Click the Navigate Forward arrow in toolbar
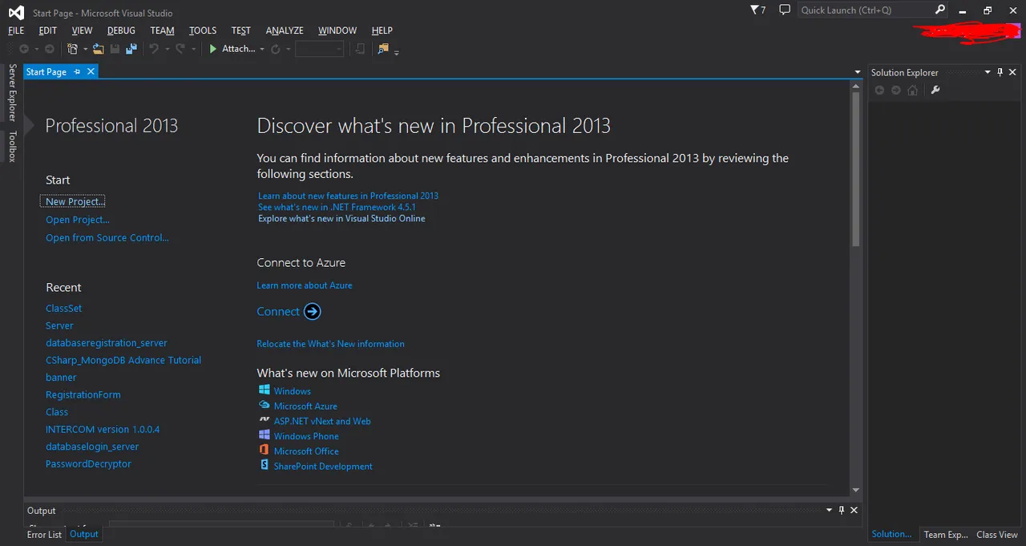The width and height of the screenshot is (1026, 546). pos(49,49)
